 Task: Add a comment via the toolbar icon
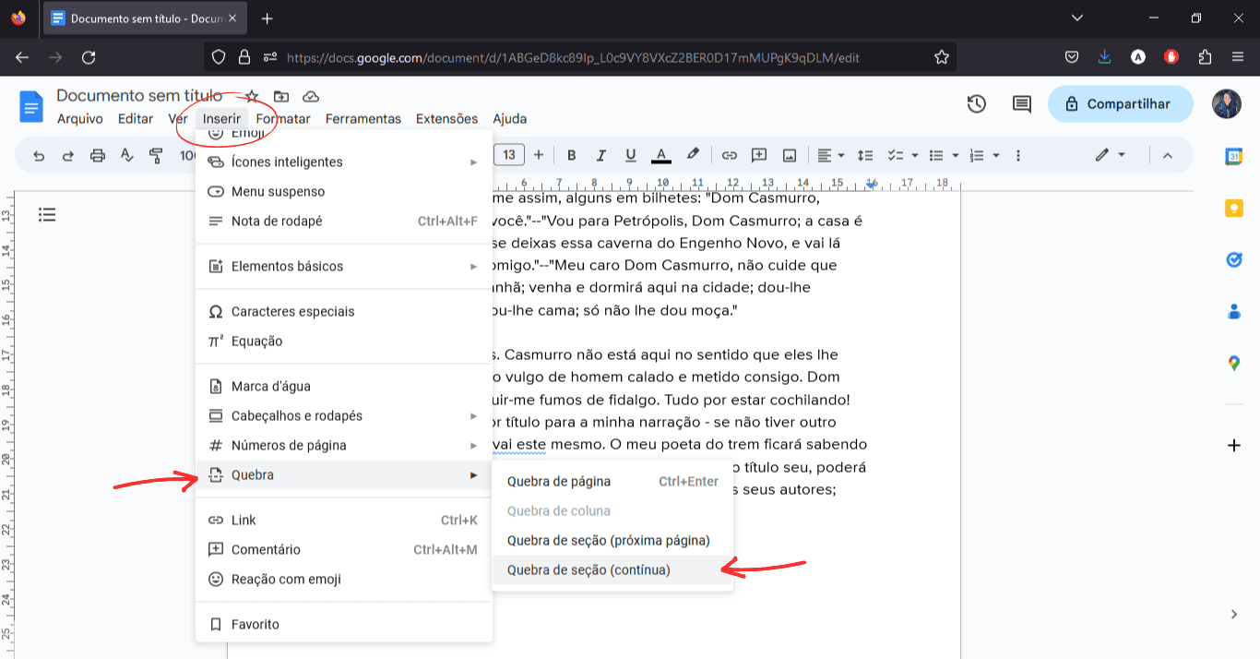pyautogui.click(x=758, y=154)
